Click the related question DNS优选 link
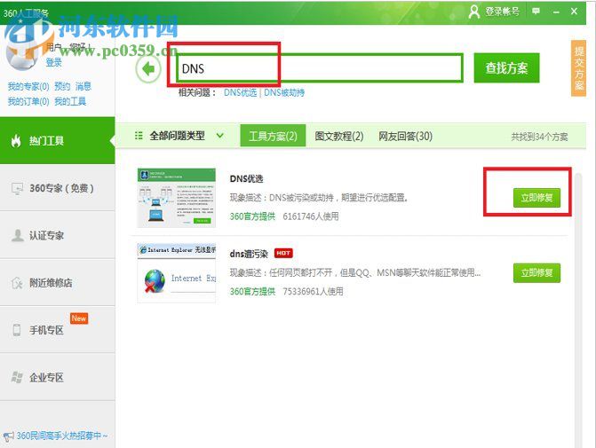 [240, 92]
